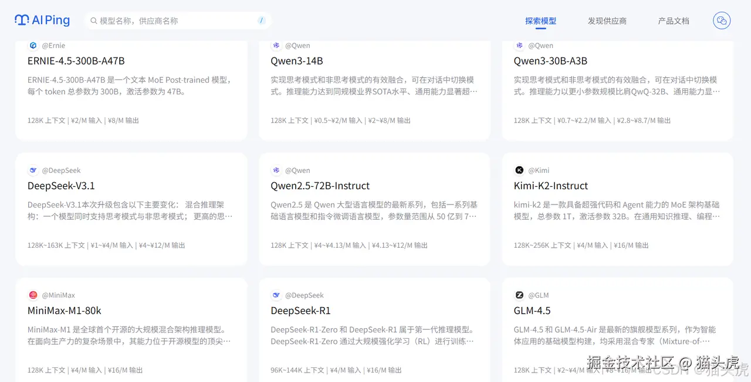Click the Qwen3-30B-A3B description text
Image resolution: width=751 pixels, height=382 pixels.
pyautogui.click(x=617, y=86)
